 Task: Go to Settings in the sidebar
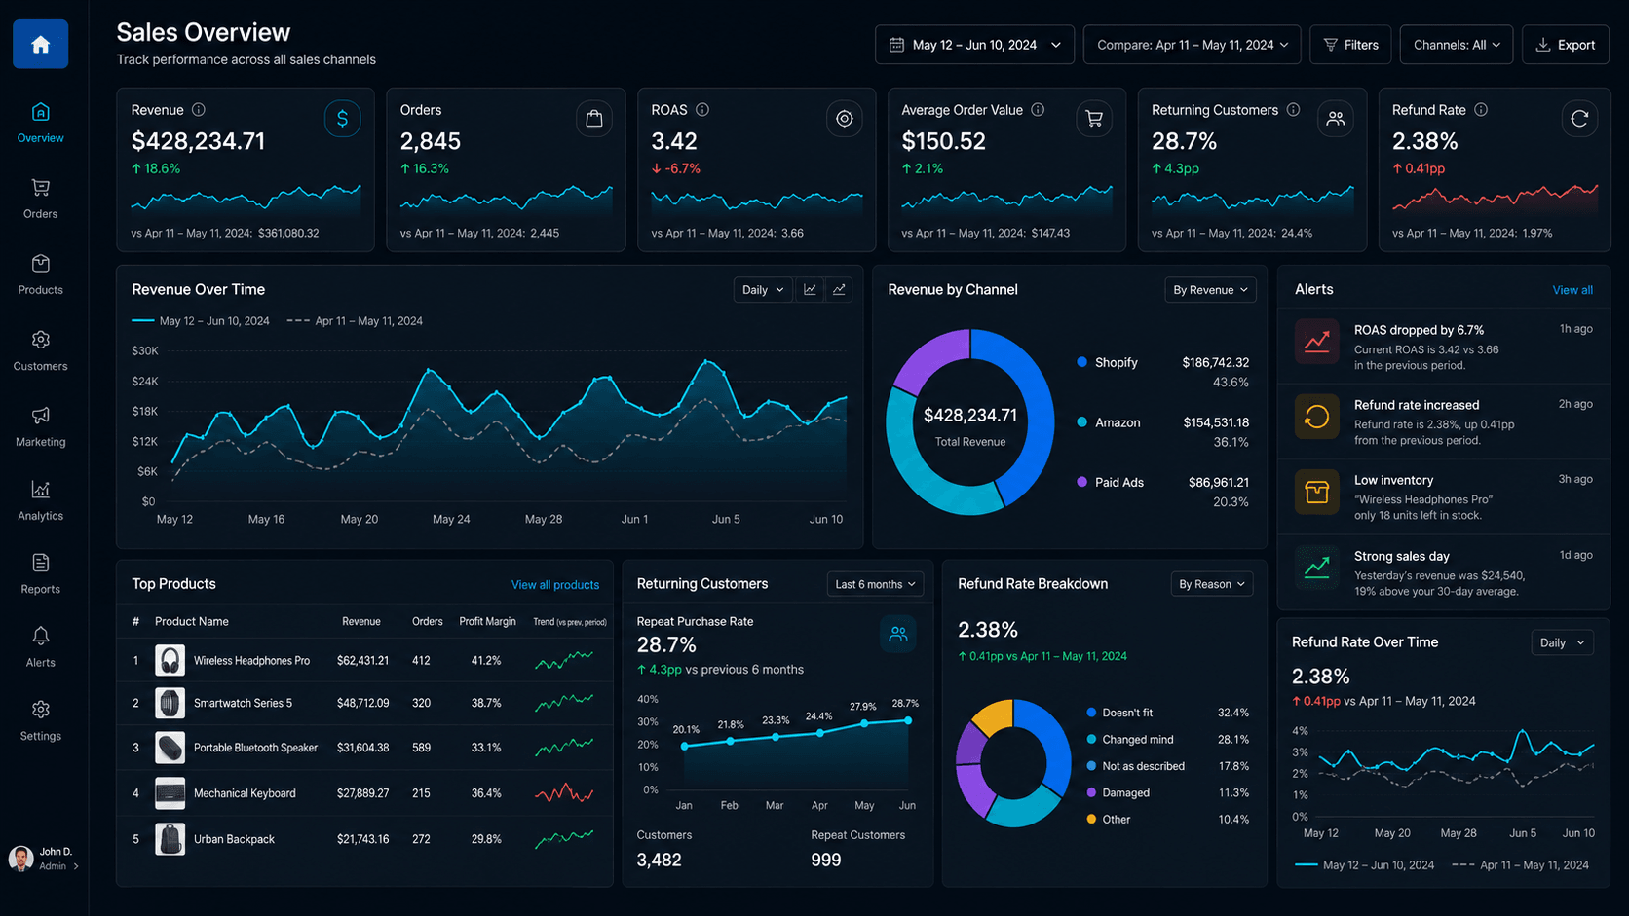(x=40, y=721)
